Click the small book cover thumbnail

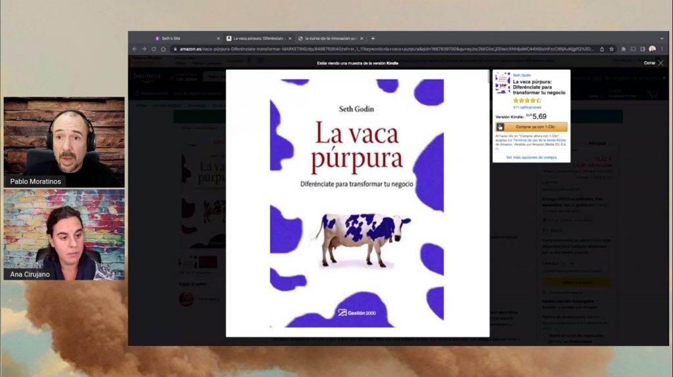point(503,83)
